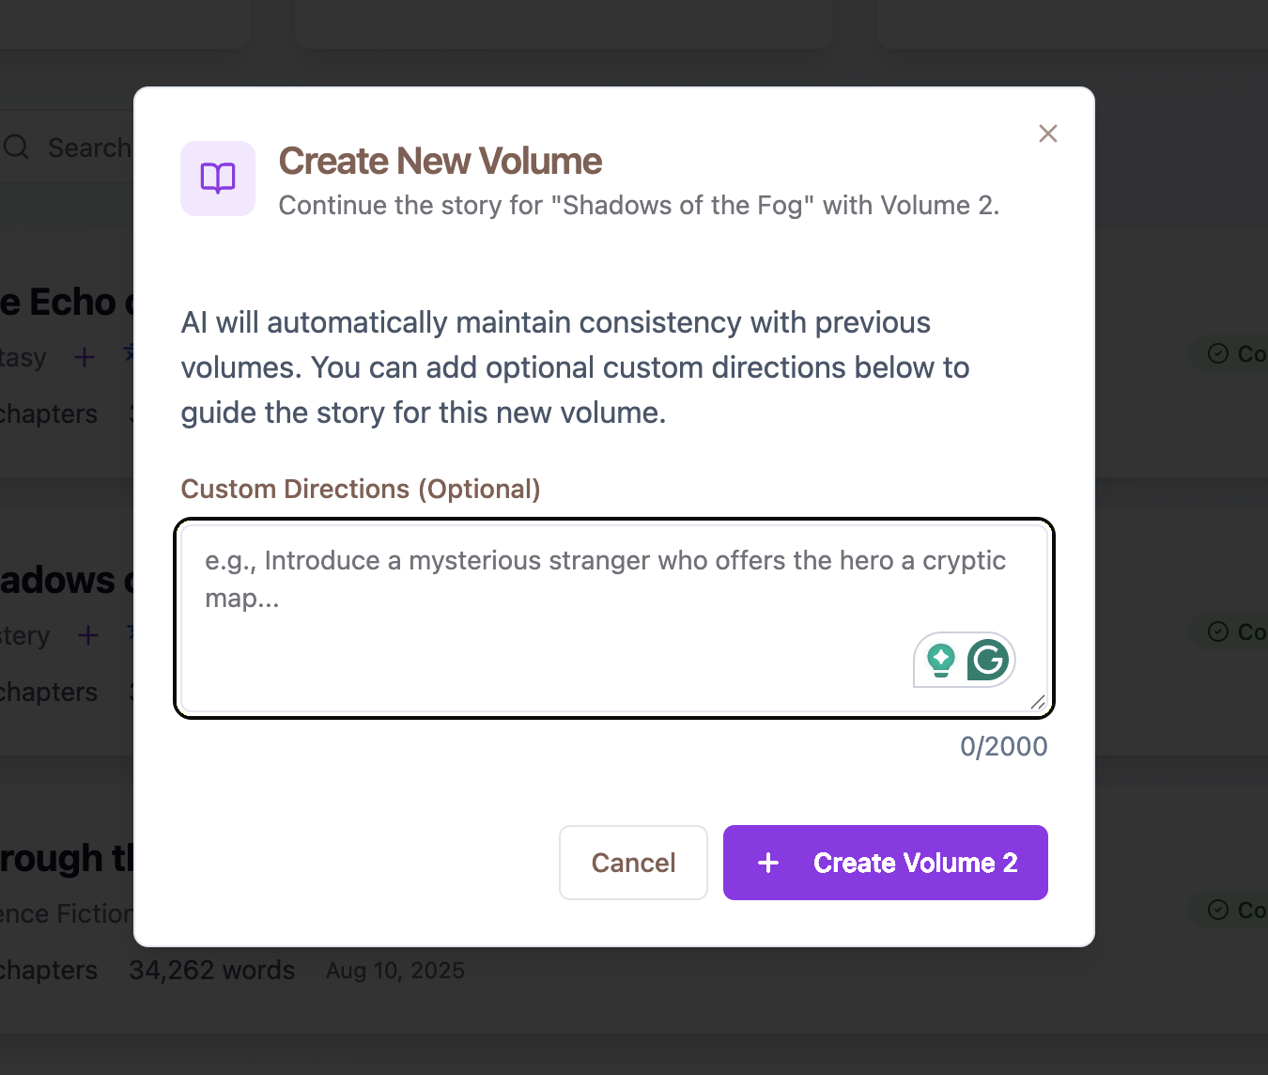1268x1075 pixels.
Task: Open the Echo story title
Action: click(x=67, y=303)
